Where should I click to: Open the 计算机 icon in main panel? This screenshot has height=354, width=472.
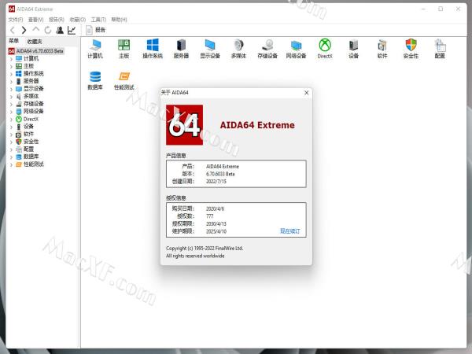[x=95, y=49]
